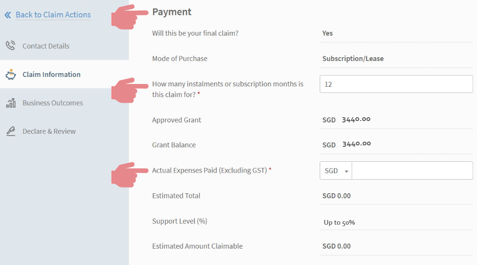The width and height of the screenshot is (477, 265).
Task: Click the piggy bank Claim Information icon
Action: (x=11, y=74)
